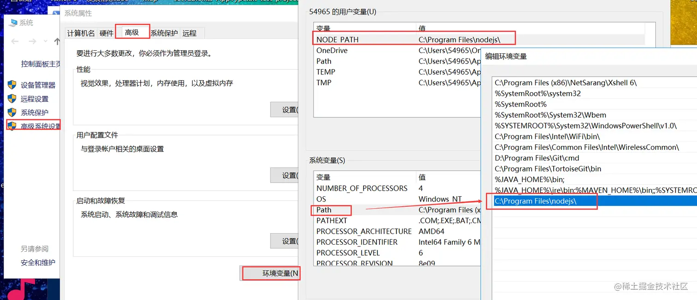Screen dimensions: 697x300
Task: Sort system variables by 值 column header
Action: (448, 177)
